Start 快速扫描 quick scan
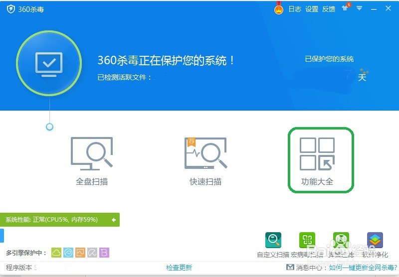This screenshot has height=277, width=399. [x=205, y=161]
